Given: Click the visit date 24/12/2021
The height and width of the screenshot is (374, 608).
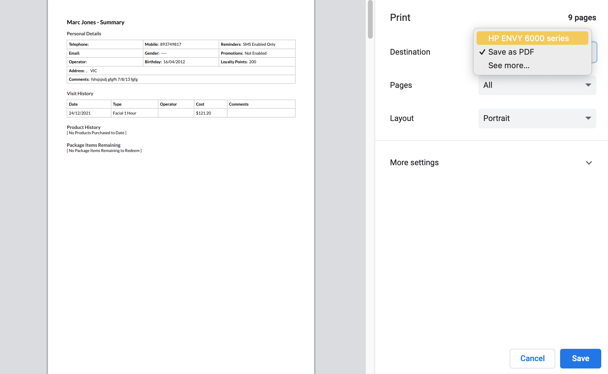Looking at the screenshot, I should click(80, 113).
